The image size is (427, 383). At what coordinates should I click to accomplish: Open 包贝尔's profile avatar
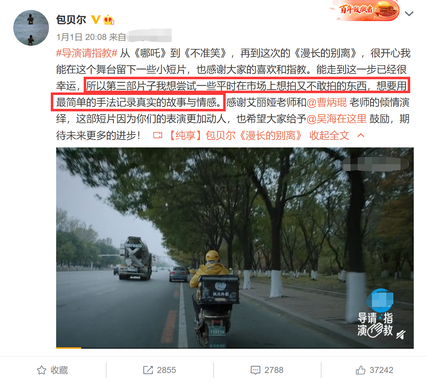tap(31, 28)
